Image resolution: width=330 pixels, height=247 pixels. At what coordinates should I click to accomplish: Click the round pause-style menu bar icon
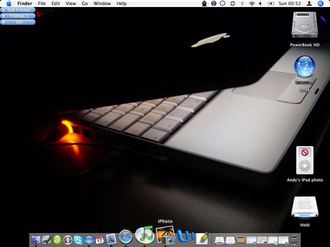point(222,3)
